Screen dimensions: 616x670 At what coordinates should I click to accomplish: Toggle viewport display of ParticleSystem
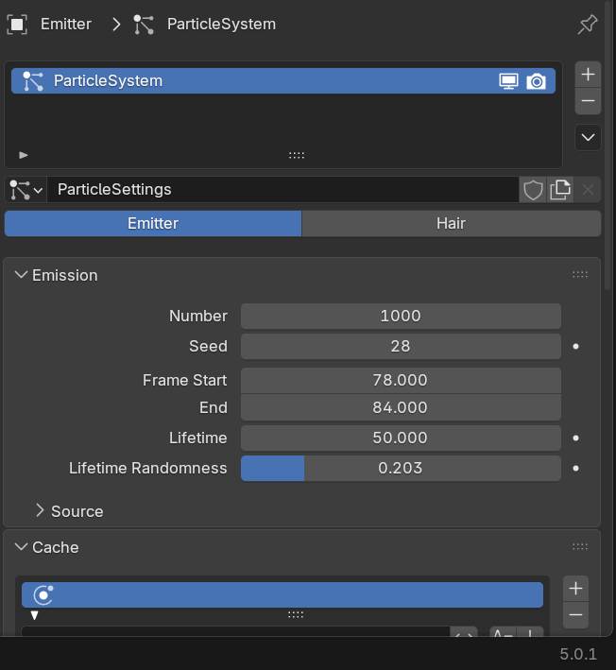[x=508, y=81]
